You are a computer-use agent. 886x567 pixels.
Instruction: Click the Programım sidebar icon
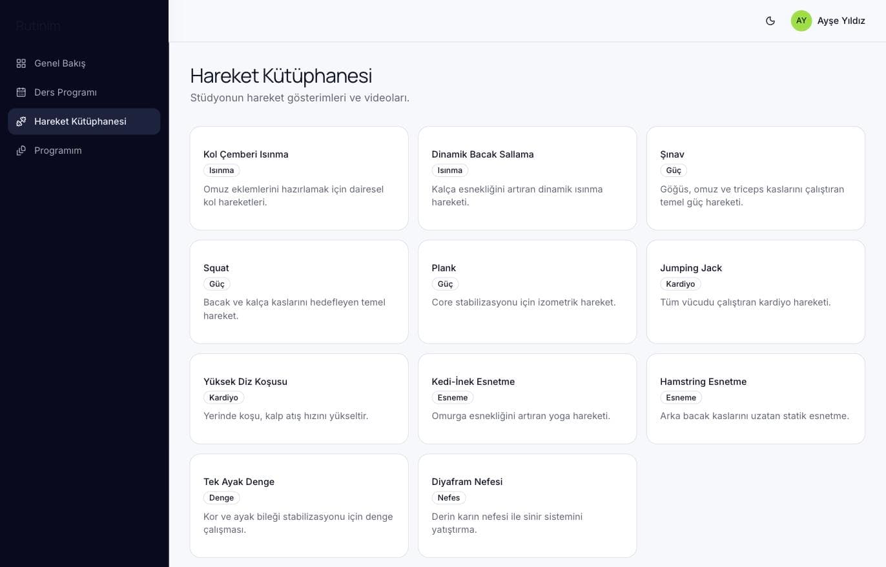[x=21, y=150]
